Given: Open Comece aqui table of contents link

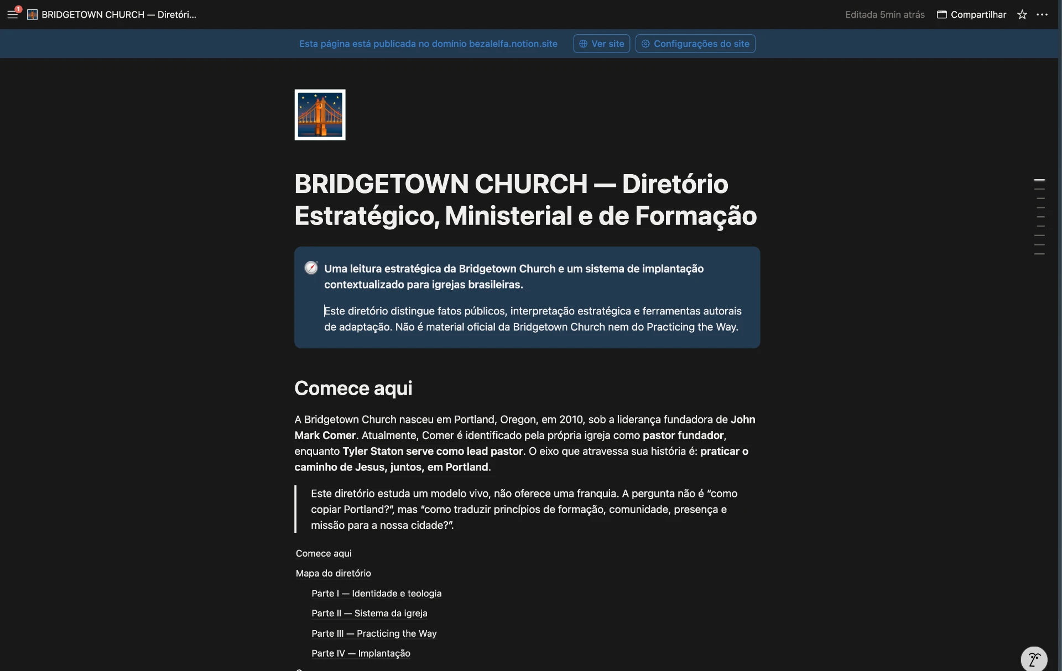Looking at the screenshot, I should 324,553.
